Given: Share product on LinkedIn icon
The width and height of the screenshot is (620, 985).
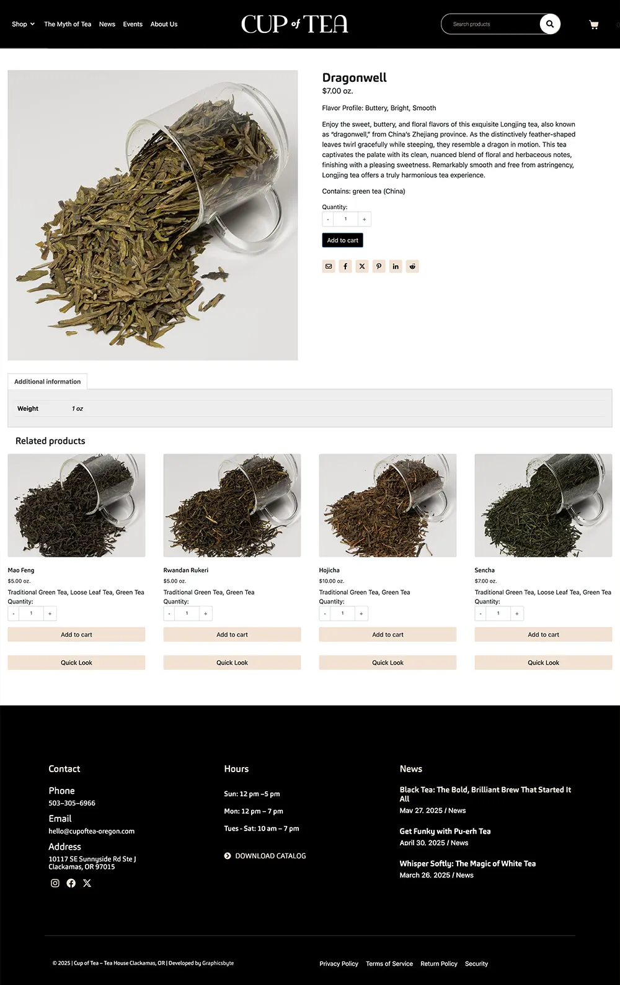Looking at the screenshot, I should pyautogui.click(x=396, y=266).
